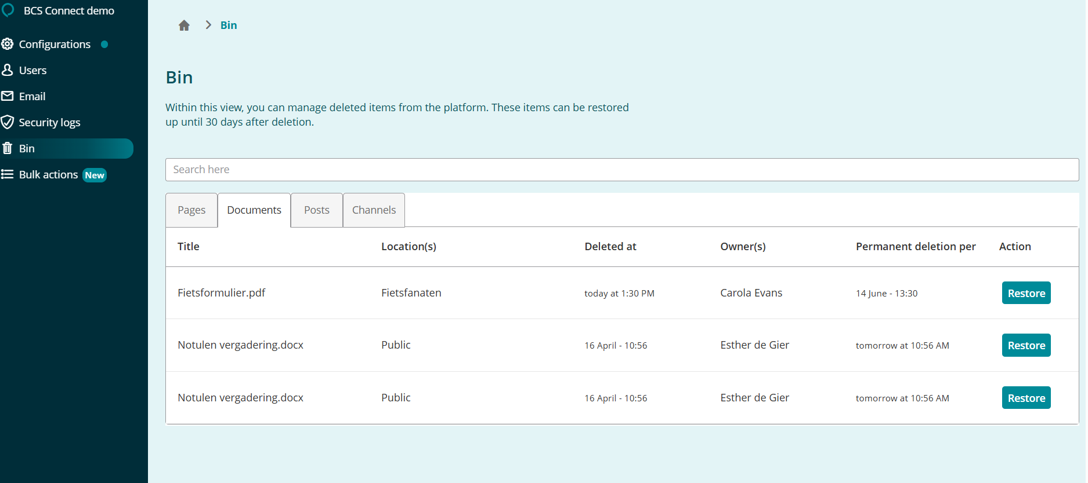Open Bulk actions in the sidebar
Image resolution: width=1088 pixels, height=483 pixels.
pyautogui.click(x=48, y=174)
